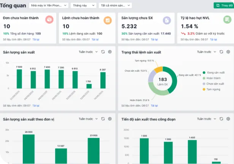
Task: Click the green Thay đổi button
Action: pyautogui.click(x=224, y=5)
